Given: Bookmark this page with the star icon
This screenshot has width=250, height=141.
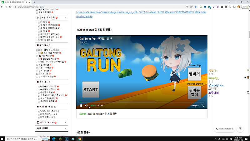Looking at the screenshot, I should click(x=196, y=6).
